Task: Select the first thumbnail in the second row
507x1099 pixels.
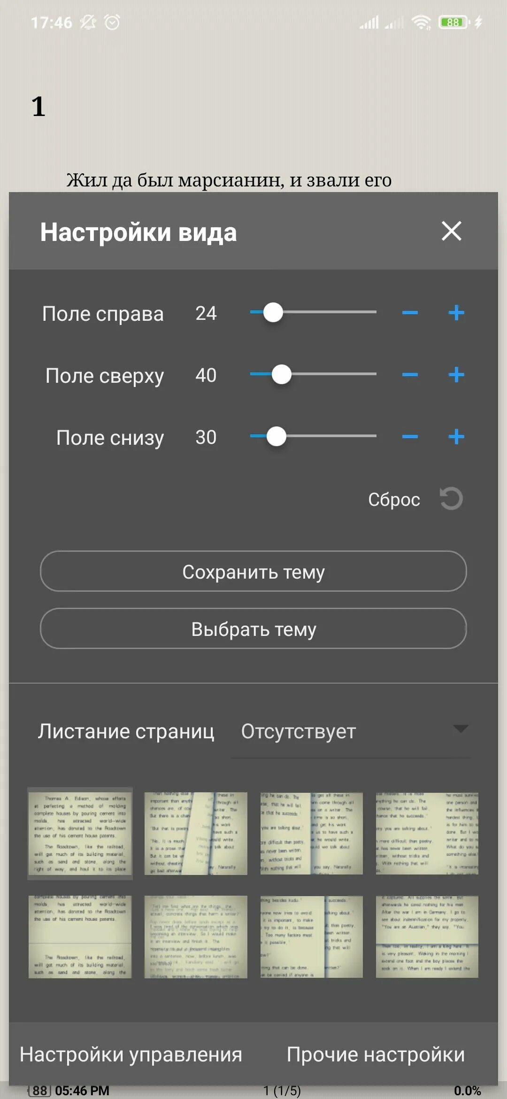Action: (x=80, y=937)
